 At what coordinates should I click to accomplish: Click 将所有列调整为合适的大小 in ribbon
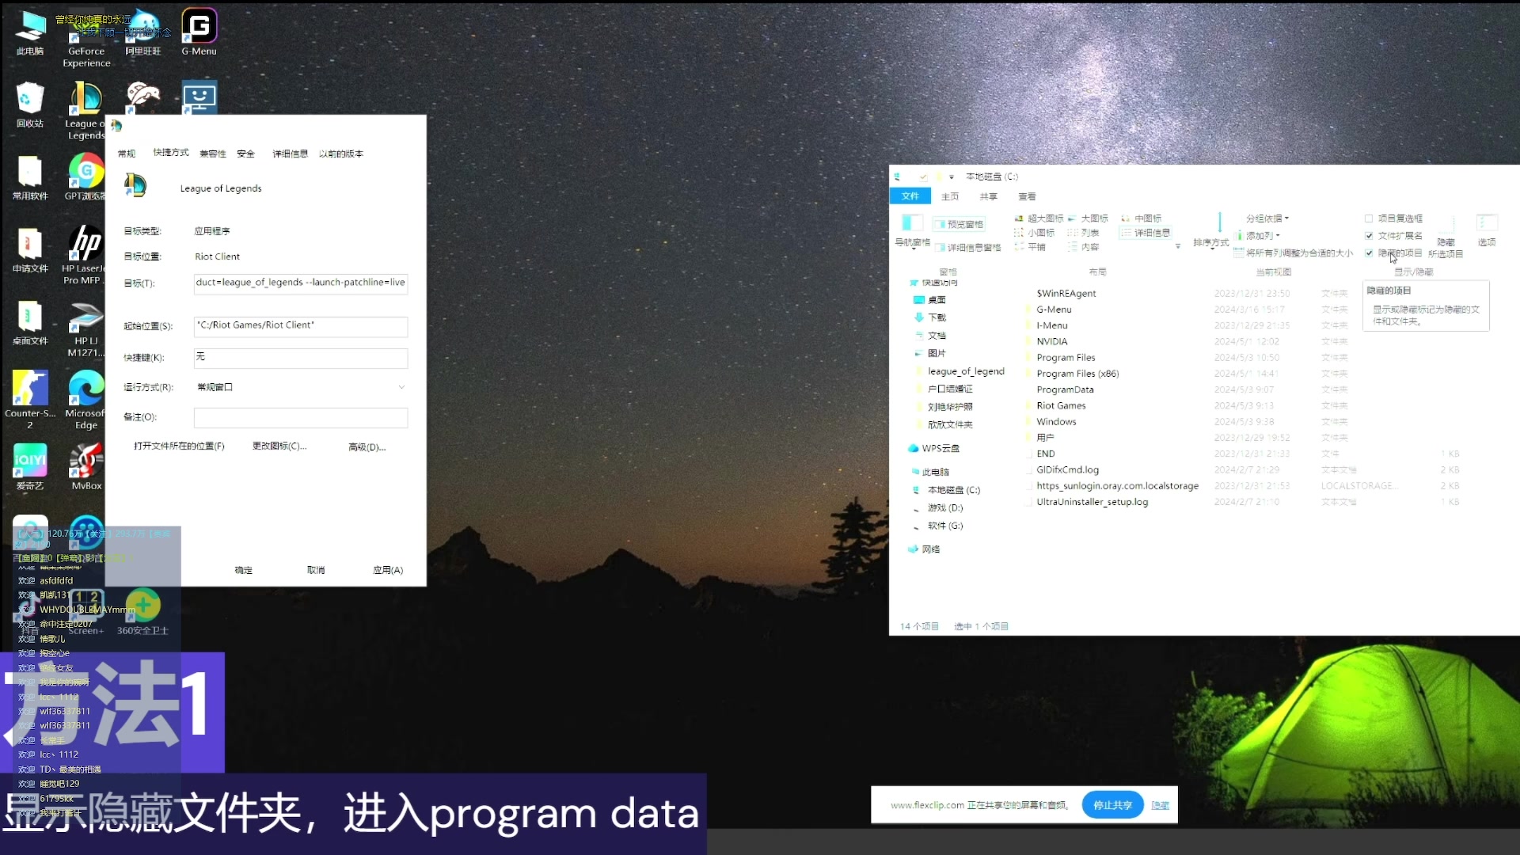[1293, 253]
